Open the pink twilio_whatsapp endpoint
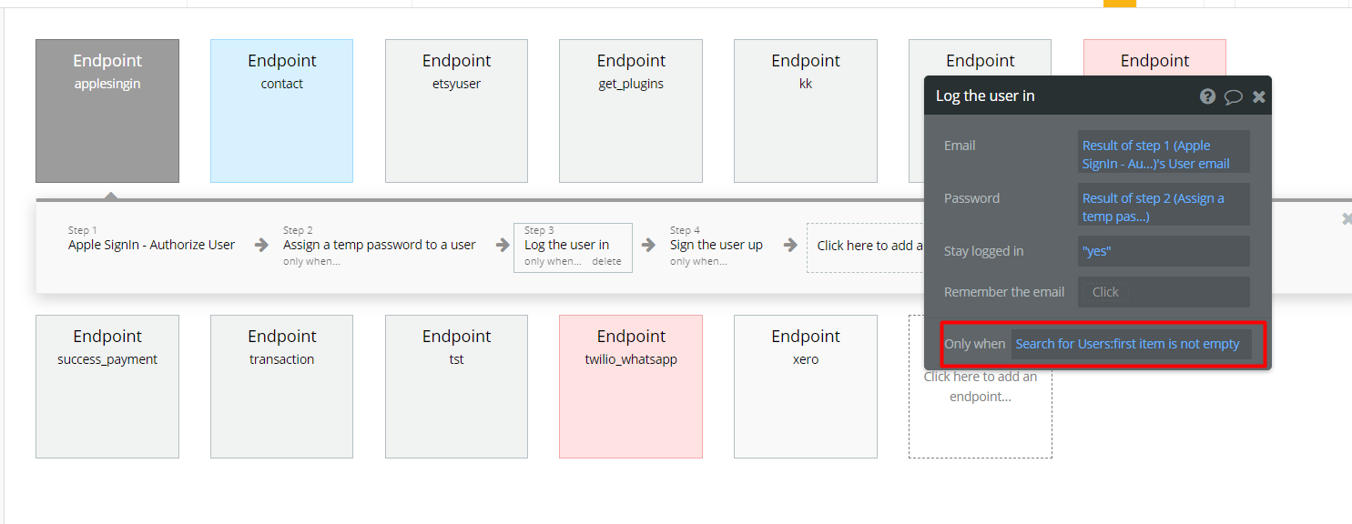The width and height of the screenshot is (1352, 524). point(631,387)
